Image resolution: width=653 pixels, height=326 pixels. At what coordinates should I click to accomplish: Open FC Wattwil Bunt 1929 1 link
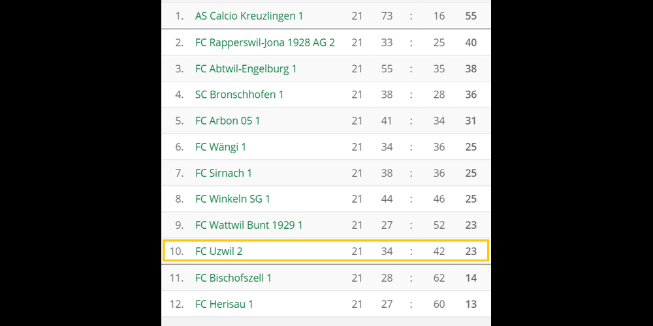click(249, 225)
